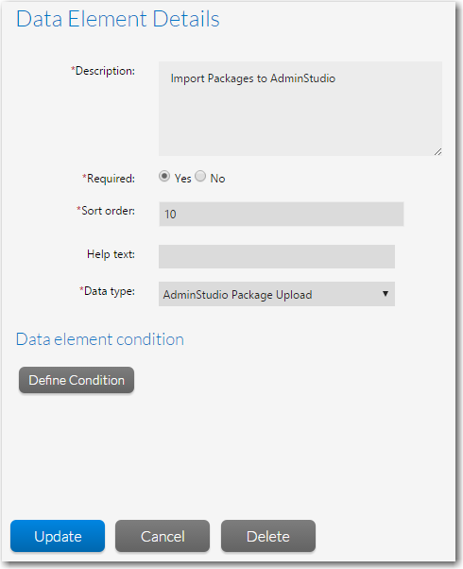Click the Cancel button
463x569 pixels.
tap(163, 536)
